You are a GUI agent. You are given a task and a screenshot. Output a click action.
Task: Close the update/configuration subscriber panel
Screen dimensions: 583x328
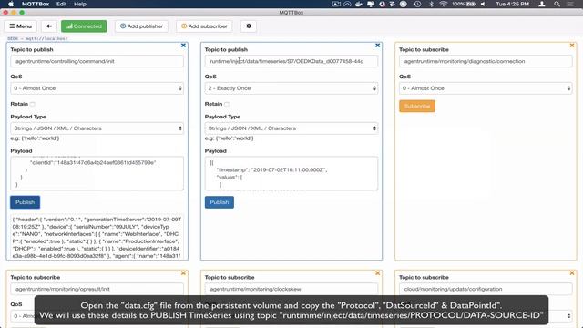(x=572, y=273)
